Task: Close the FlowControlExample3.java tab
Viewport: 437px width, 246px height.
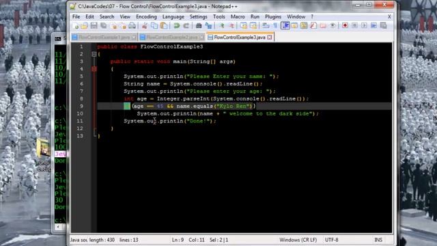Action: [x=270, y=37]
